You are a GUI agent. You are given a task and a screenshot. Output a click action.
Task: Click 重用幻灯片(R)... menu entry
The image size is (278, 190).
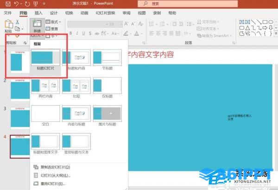pos(49,184)
